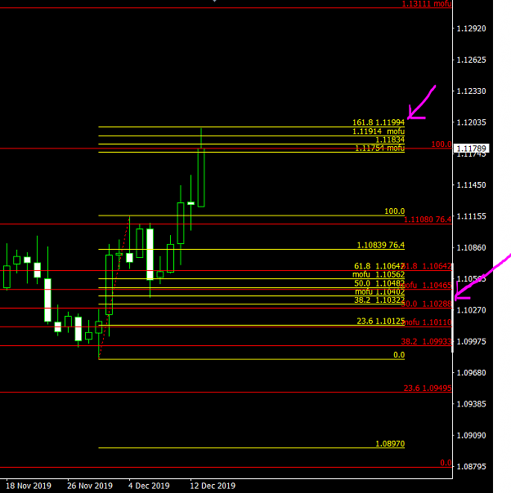Click the 1.12035 price axis value
Image resolution: width=511 pixels, height=493 pixels.
tap(471, 122)
